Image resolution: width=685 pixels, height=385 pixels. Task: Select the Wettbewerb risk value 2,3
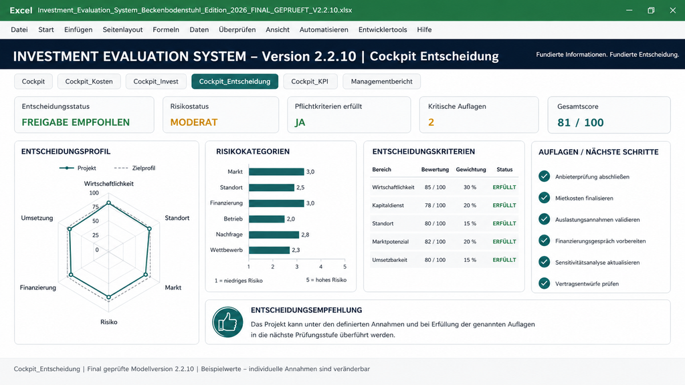coord(296,250)
